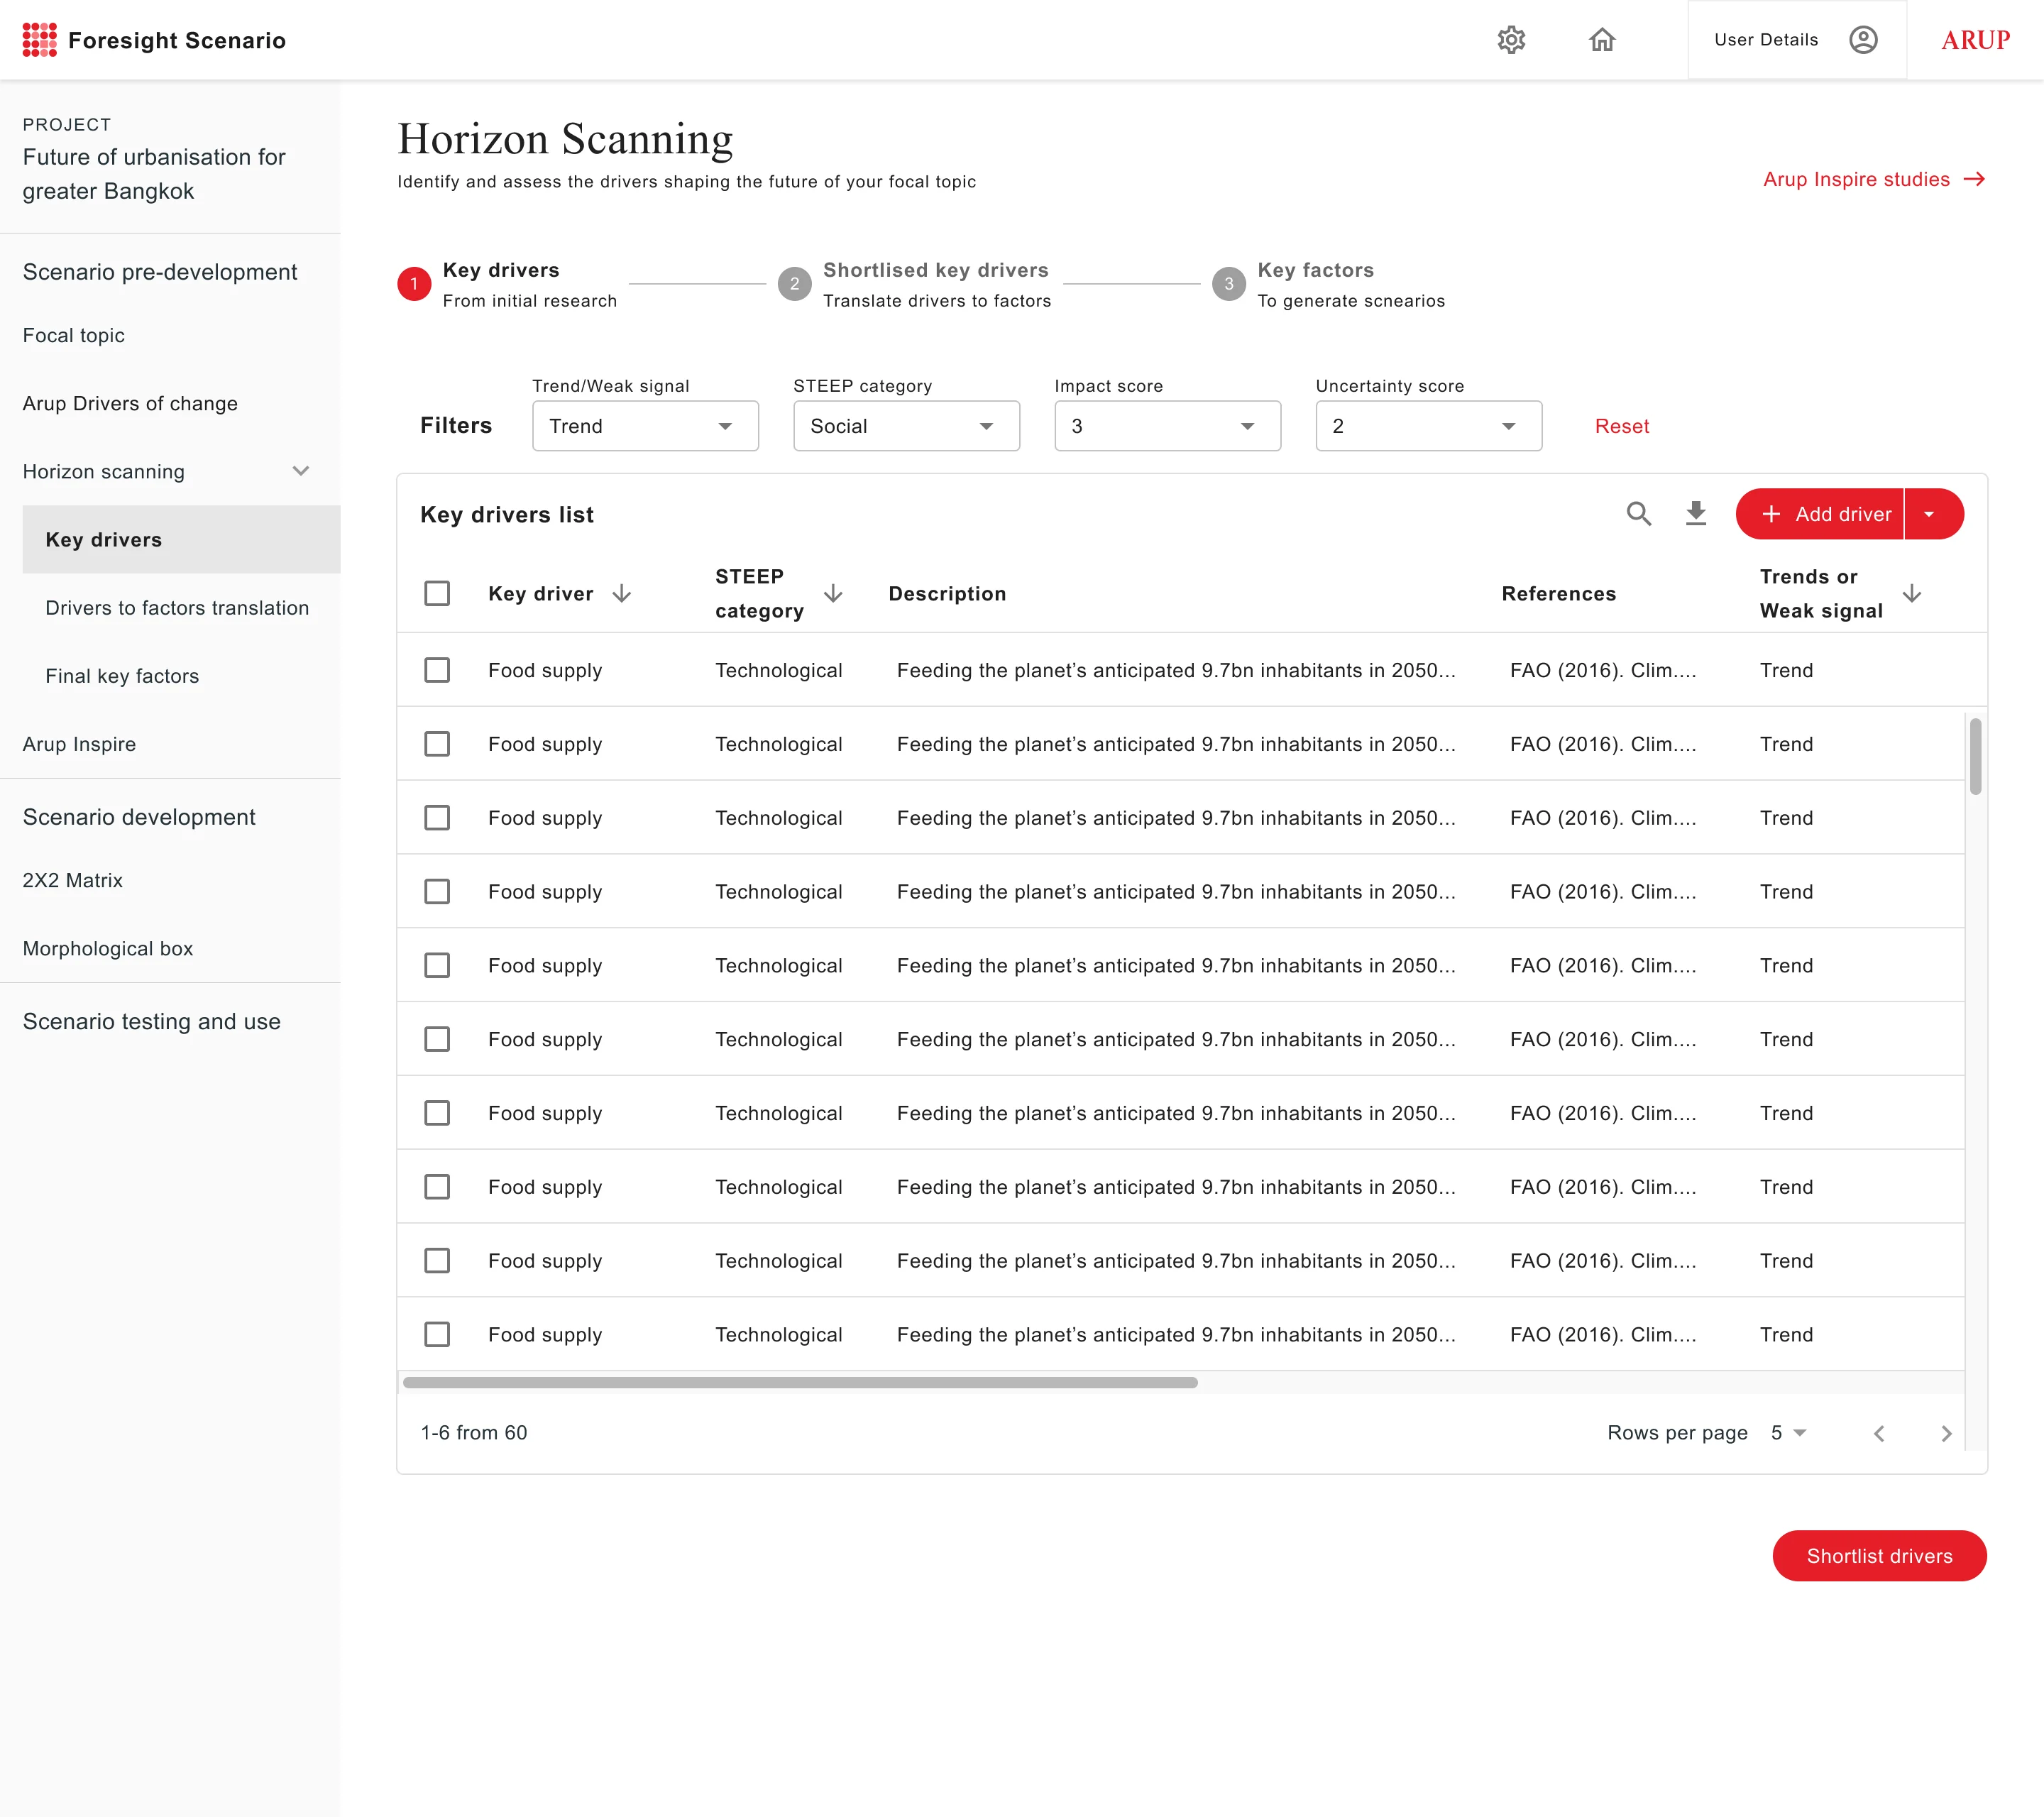The height and width of the screenshot is (1817, 2044).
Task: Expand the Add driver split arrow
Action: 1929,514
